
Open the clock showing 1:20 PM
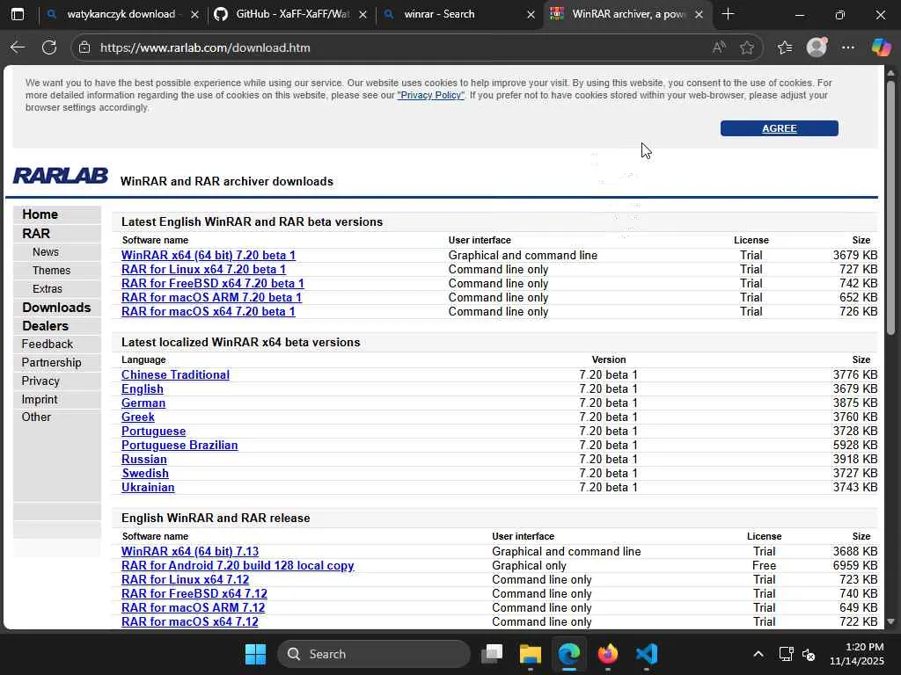pos(857,654)
